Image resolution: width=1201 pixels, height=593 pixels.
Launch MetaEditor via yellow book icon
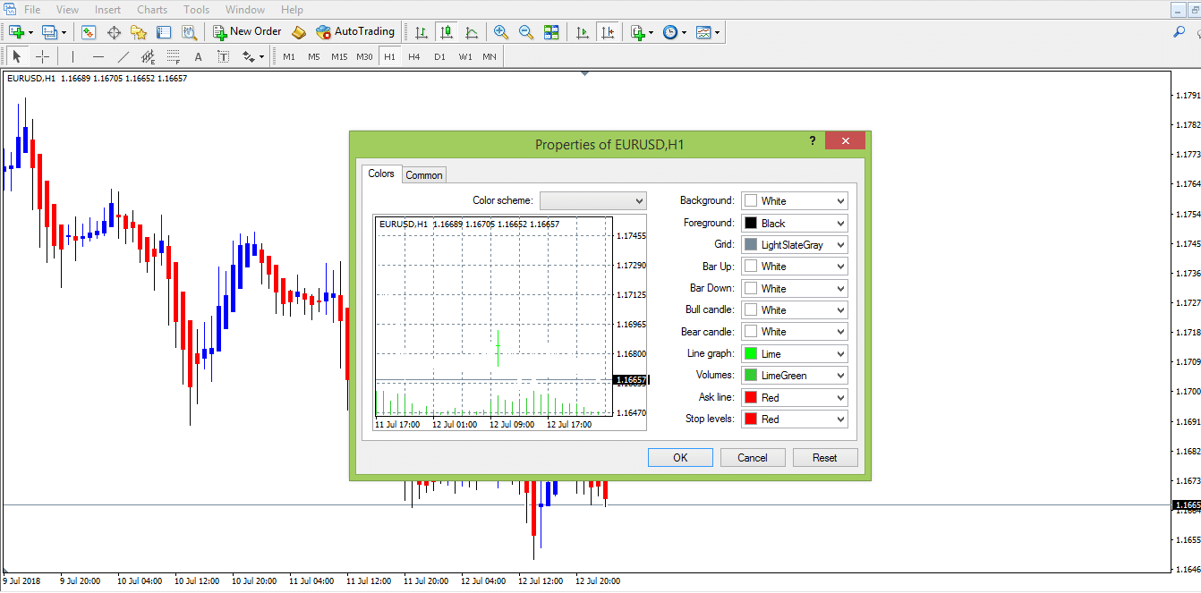(x=299, y=32)
